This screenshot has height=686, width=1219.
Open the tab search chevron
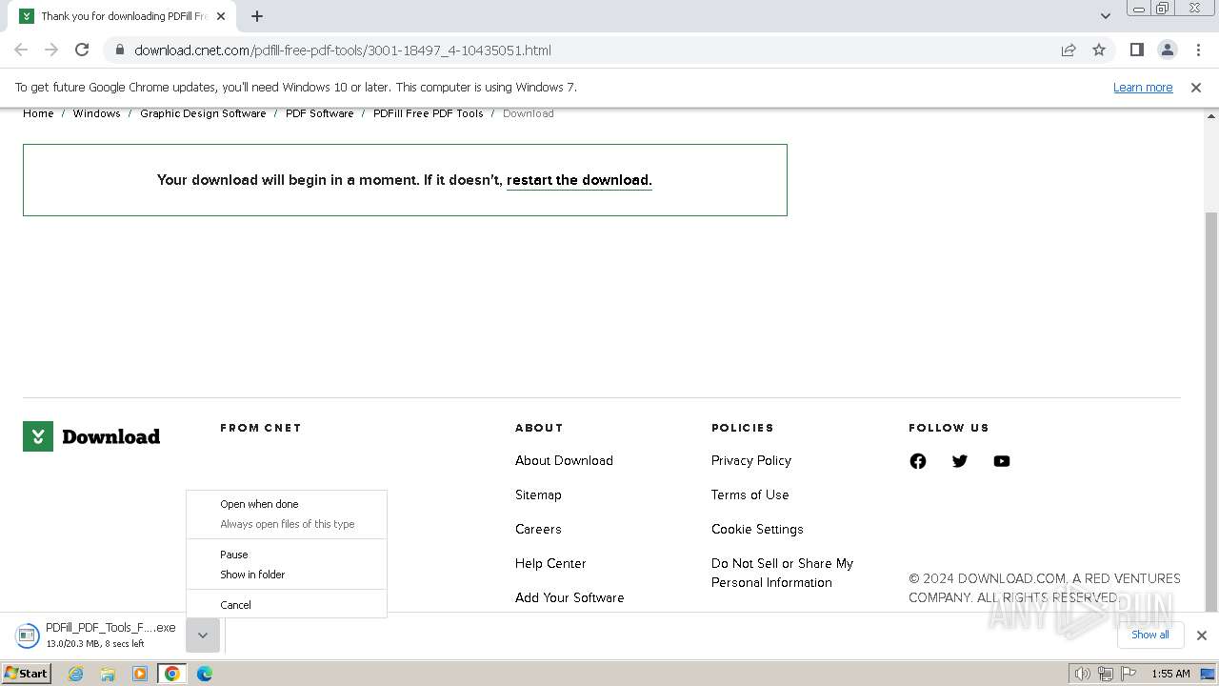coord(1105,15)
